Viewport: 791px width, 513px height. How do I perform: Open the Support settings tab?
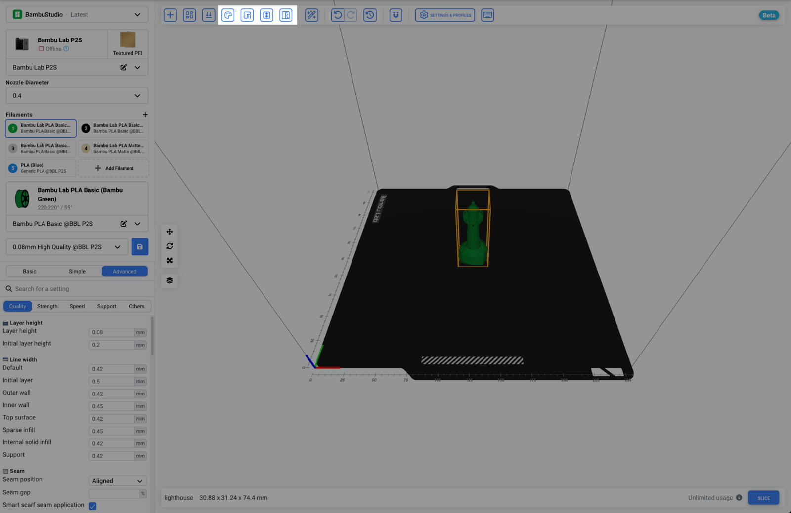(x=107, y=306)
